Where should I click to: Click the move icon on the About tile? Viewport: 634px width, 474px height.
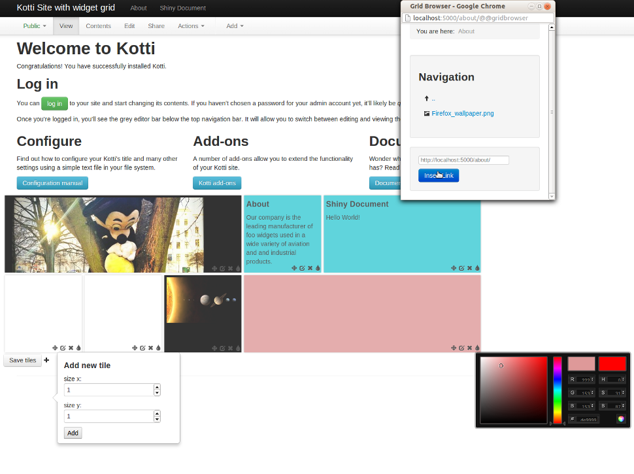click(x=294, y=268)
